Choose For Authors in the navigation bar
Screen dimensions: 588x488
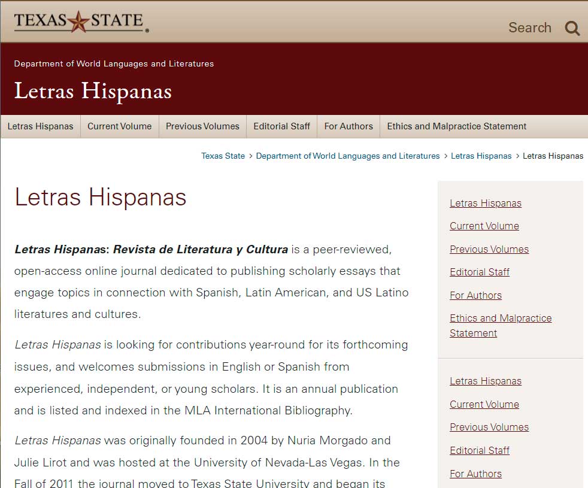click(x=348, y=126)
